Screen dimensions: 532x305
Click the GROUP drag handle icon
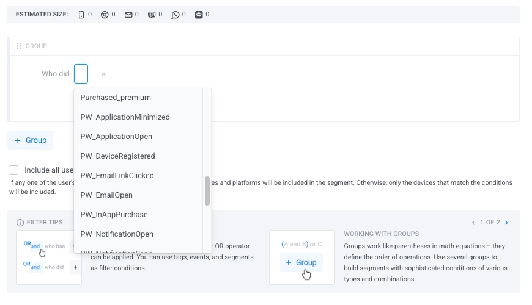click(19, 46)
